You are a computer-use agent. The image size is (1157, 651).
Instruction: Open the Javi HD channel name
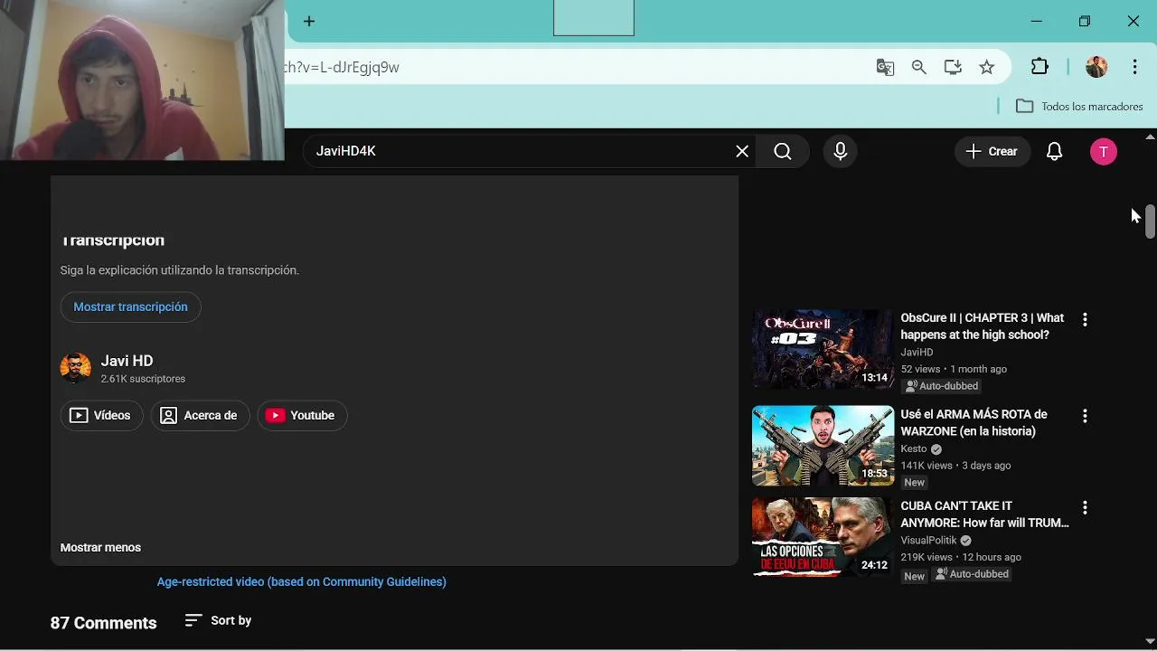(x=127, y=361)
